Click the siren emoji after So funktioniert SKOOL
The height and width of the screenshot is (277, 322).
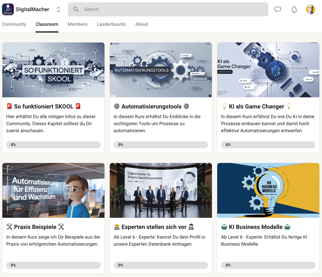point(78,106)
